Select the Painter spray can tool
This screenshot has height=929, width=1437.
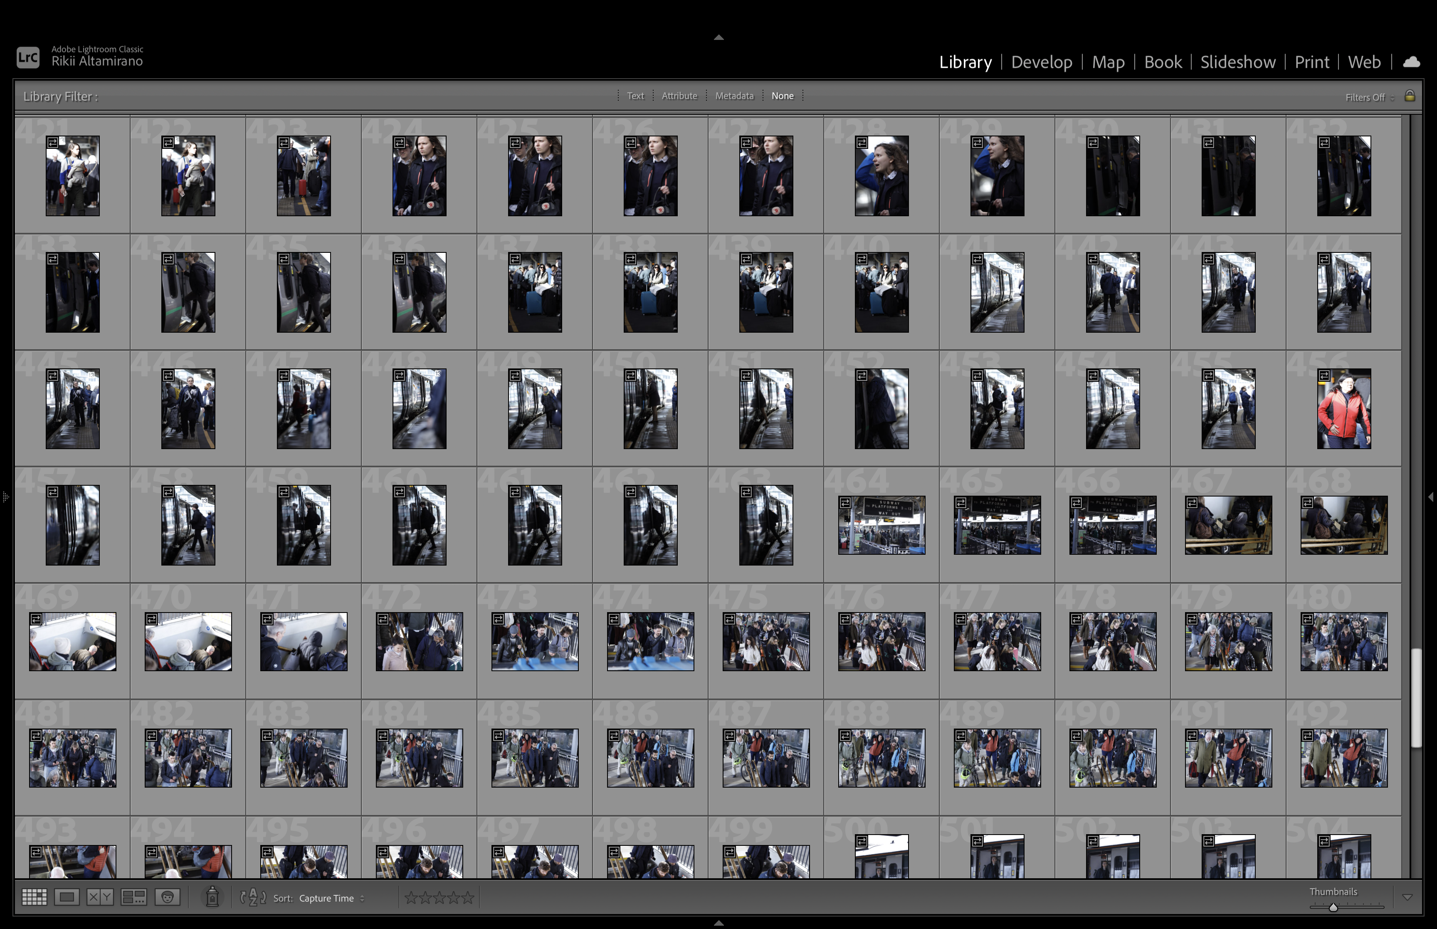point(212,897)
